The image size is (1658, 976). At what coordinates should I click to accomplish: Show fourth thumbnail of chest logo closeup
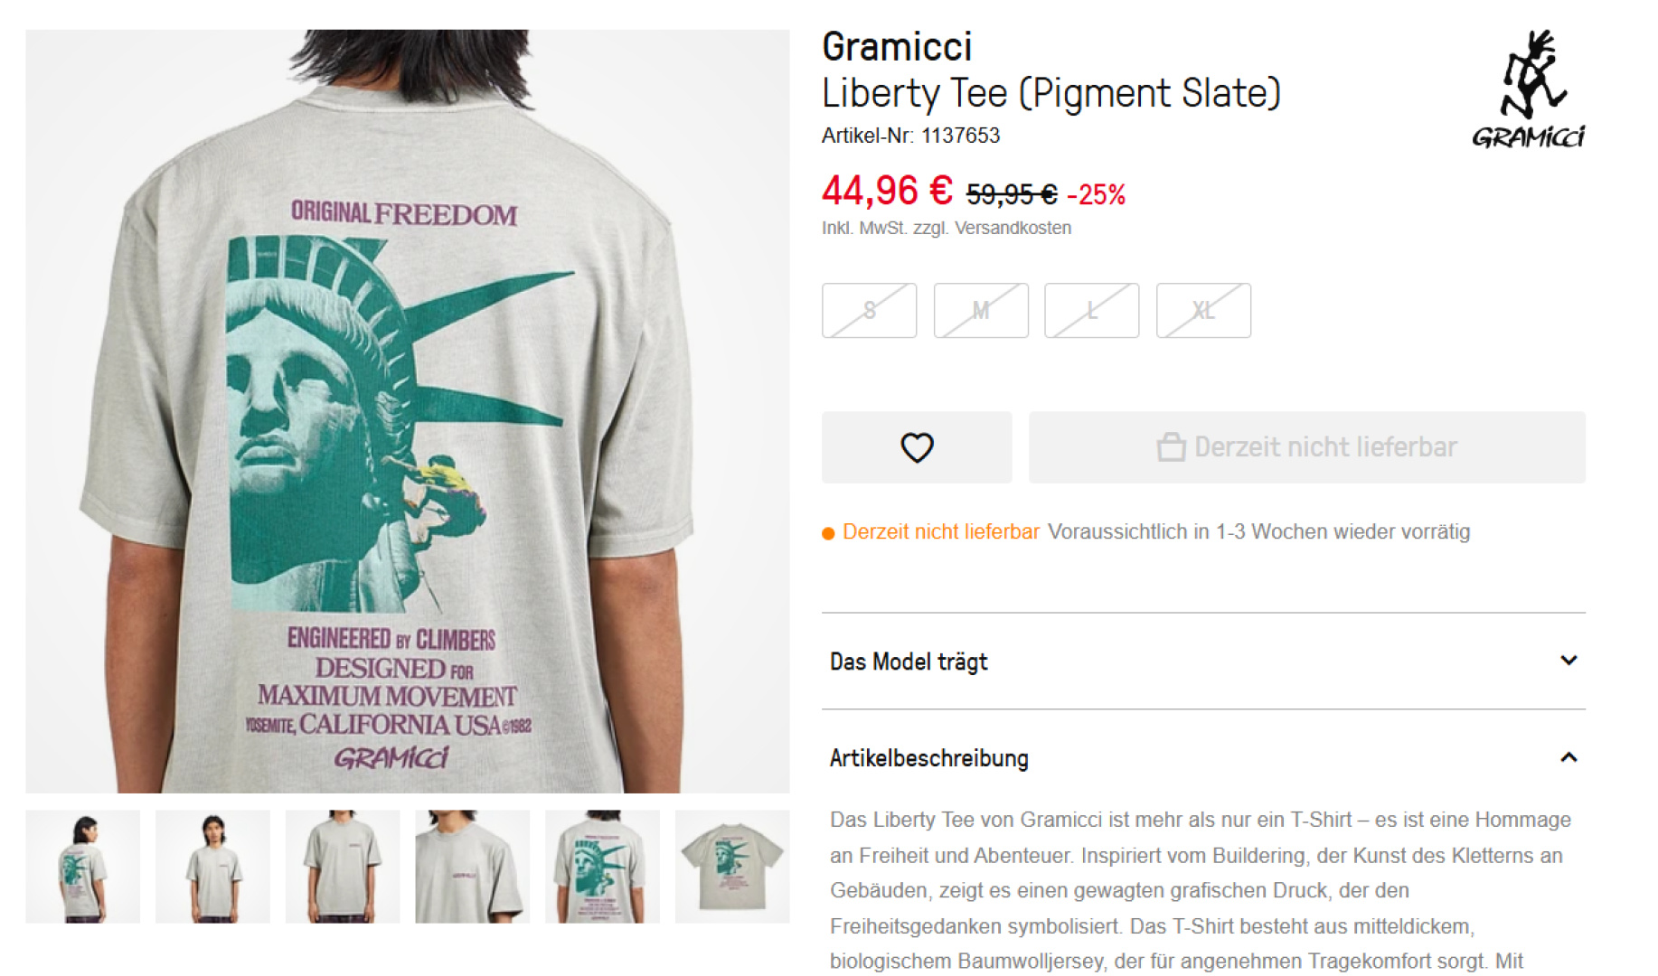click(472, 867)
